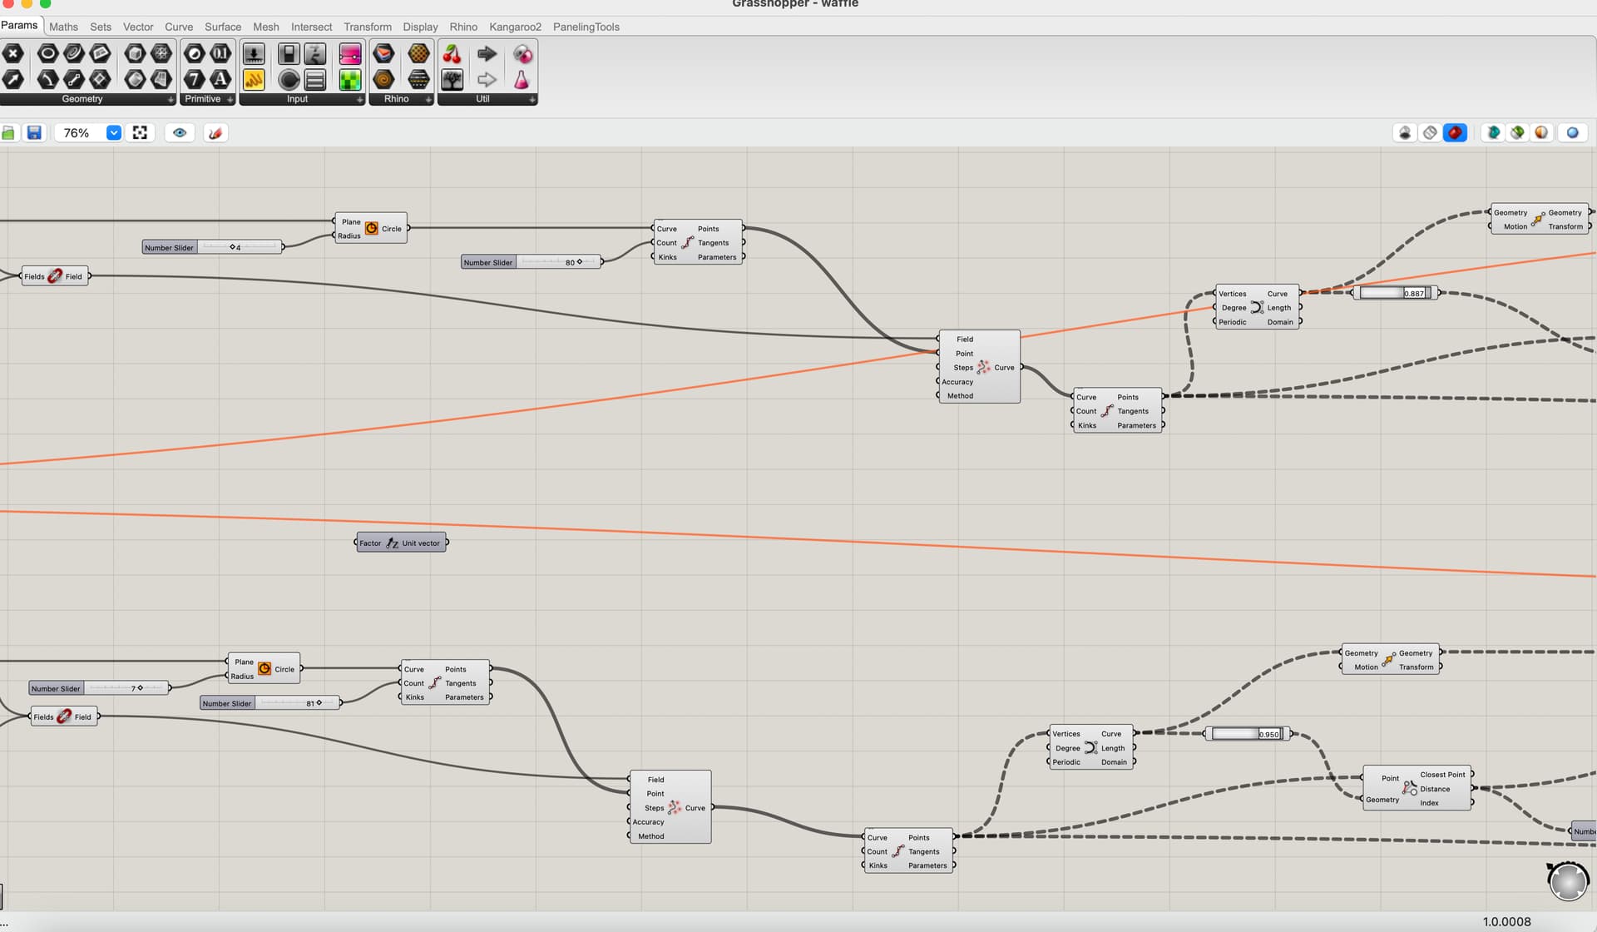Click the Number Slider set to 80

pyautogui.click(x=531, y=262)
